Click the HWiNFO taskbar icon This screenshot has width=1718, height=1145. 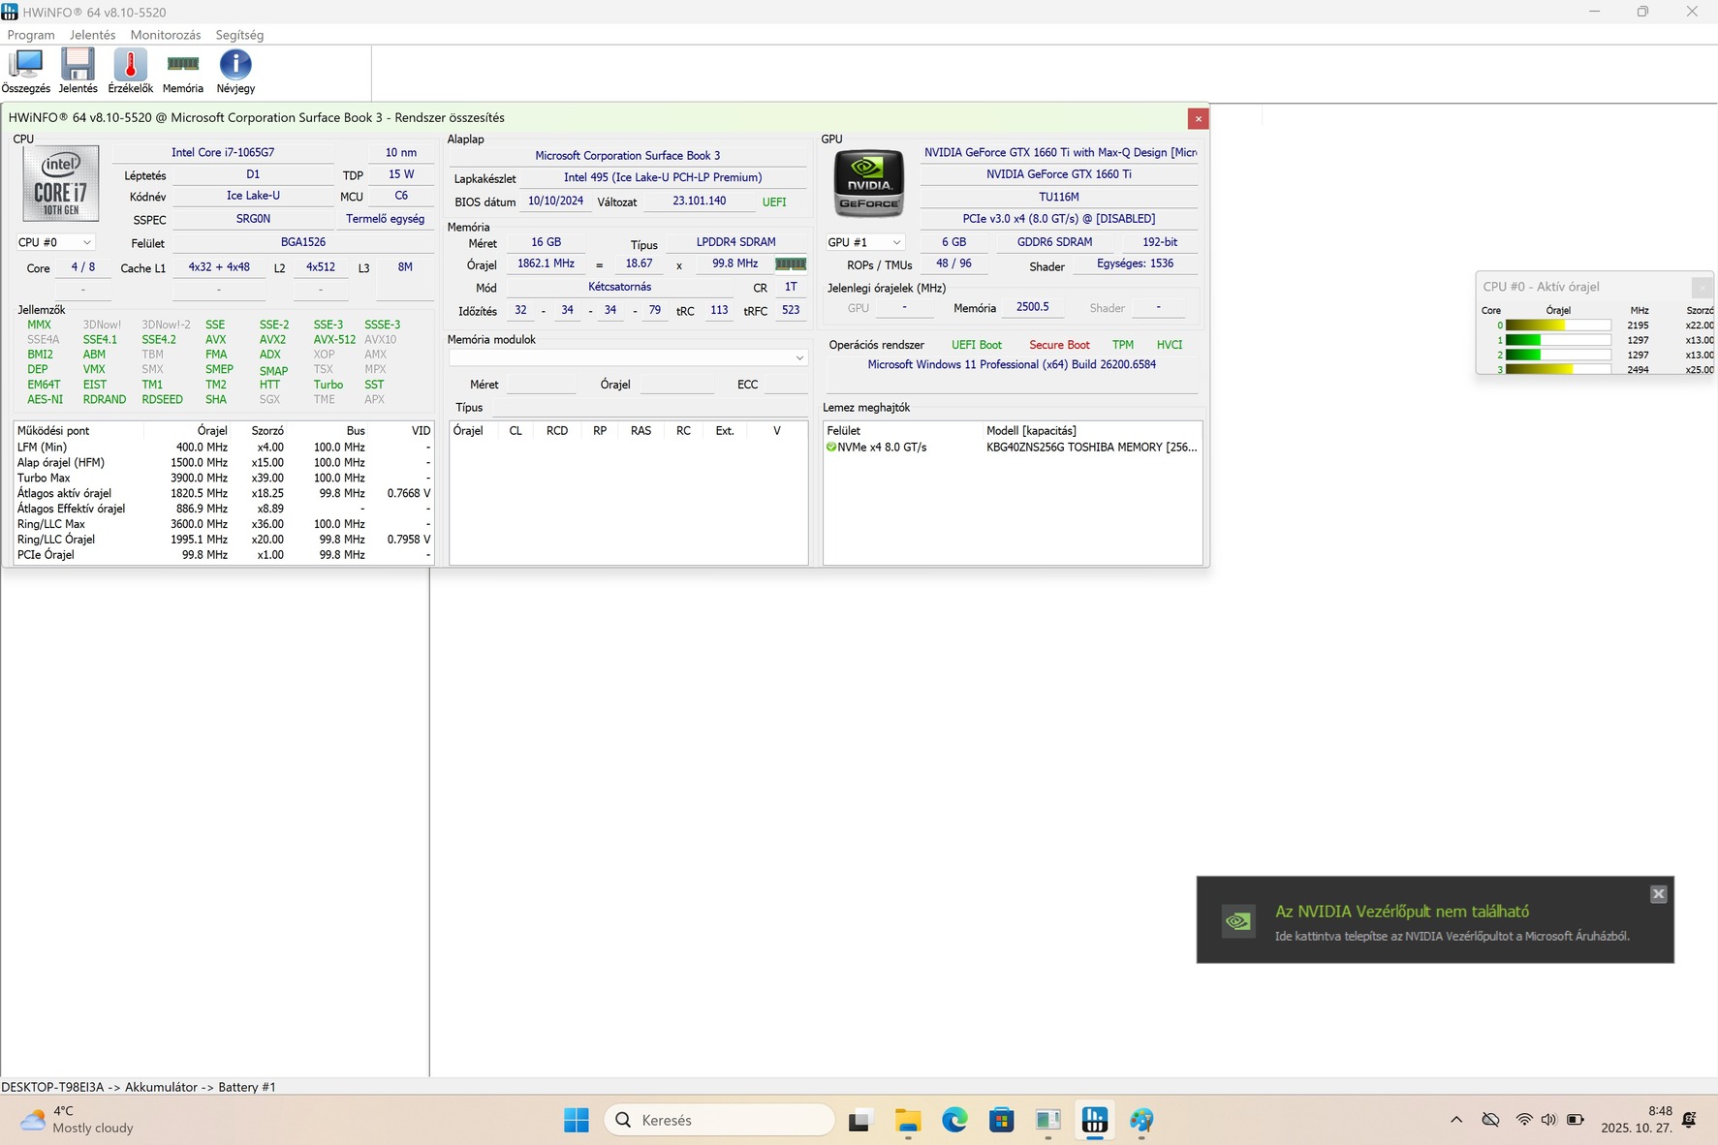point(1095,1121)
